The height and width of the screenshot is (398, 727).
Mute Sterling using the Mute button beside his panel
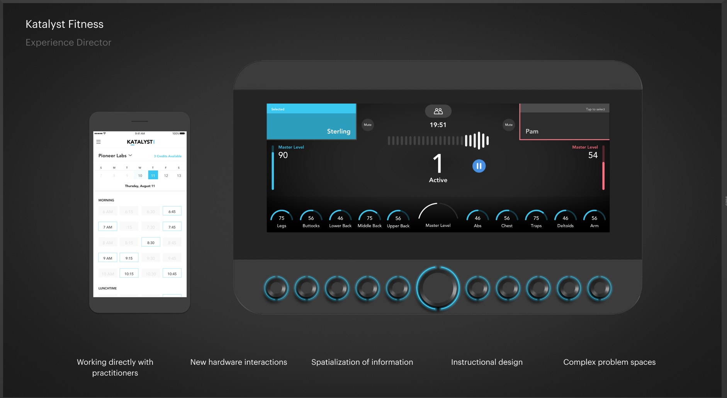tap(368, 125)
